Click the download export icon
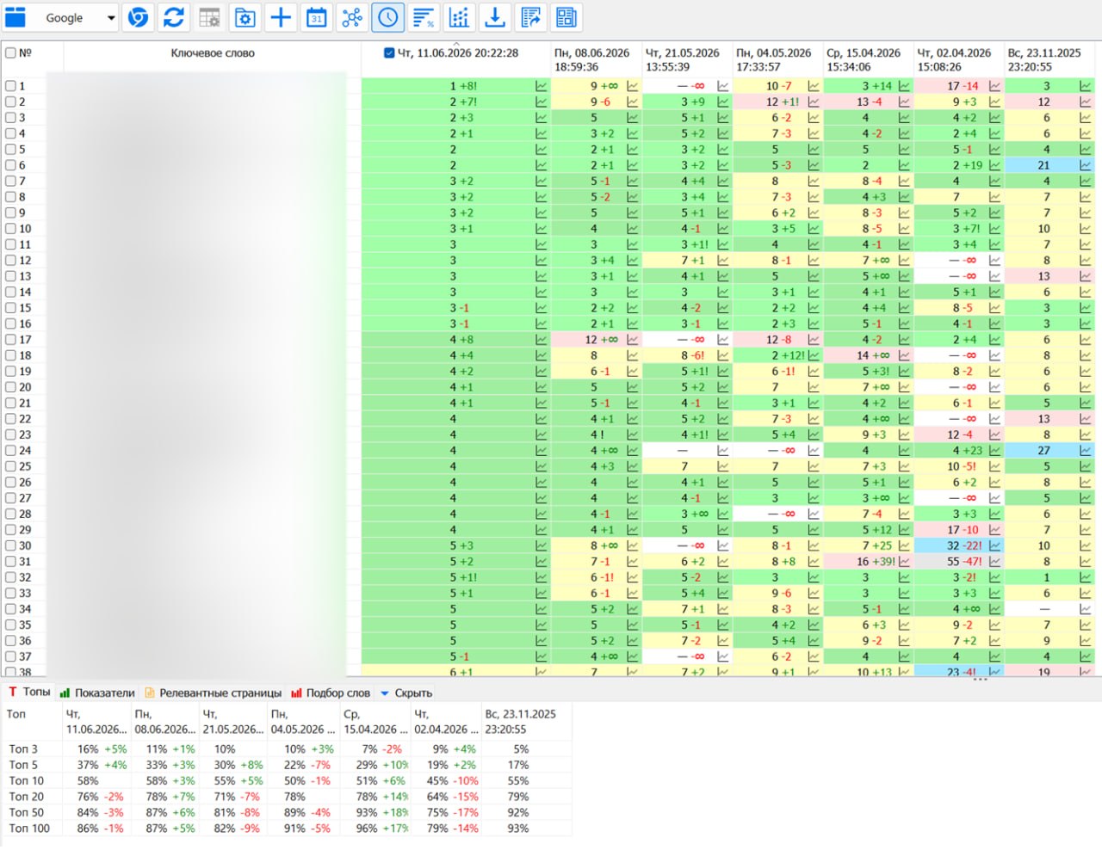 tap(495, 17)
